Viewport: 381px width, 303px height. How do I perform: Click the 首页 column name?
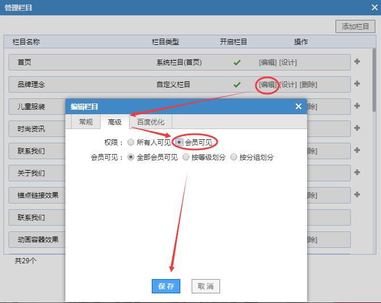coord(24,62)
